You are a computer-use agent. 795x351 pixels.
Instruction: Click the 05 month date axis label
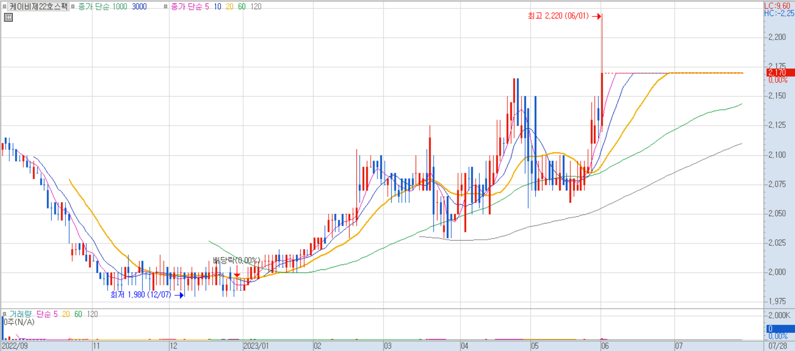[x=535, y=346]
